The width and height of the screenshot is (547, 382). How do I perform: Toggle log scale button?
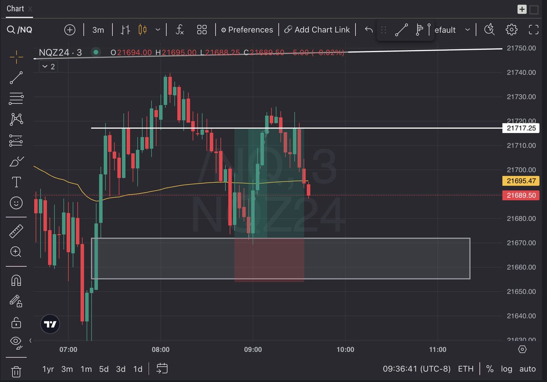[x=506, y=369]
